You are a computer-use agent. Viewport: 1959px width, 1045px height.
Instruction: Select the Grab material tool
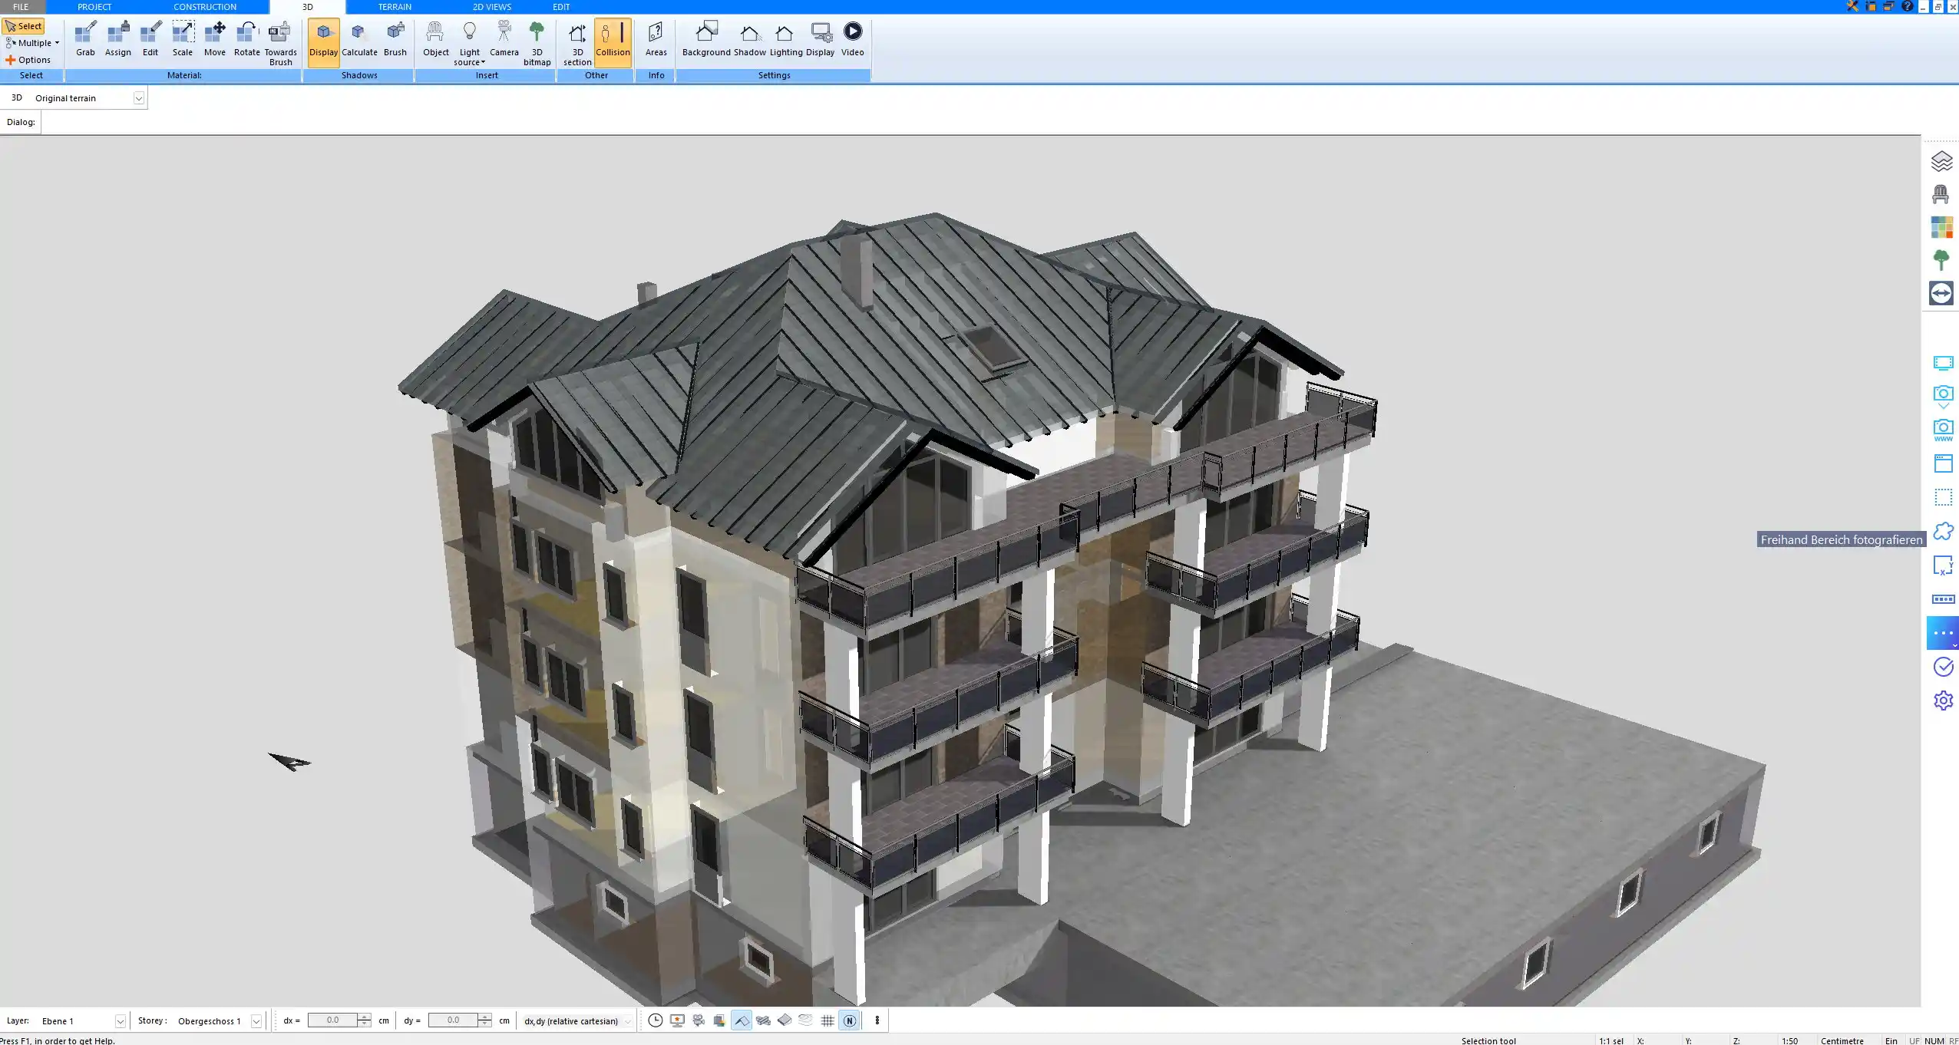[85, 38]
